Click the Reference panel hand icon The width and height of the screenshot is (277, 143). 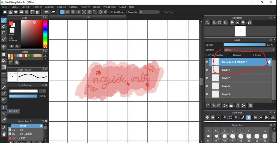(248, 118)
